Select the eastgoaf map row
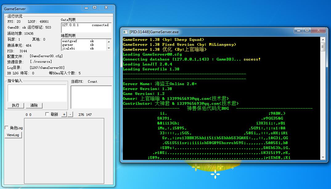Screen dimensions: 331x189 (84, 41)
